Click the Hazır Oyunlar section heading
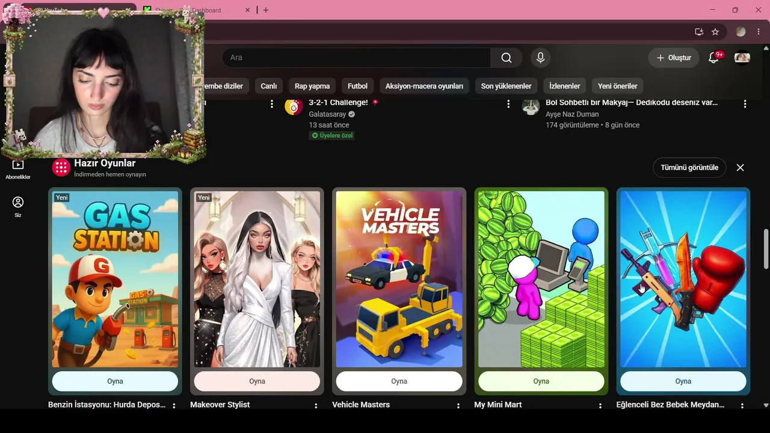This screenshot has width=770, height=433. (x=105, y=163)
